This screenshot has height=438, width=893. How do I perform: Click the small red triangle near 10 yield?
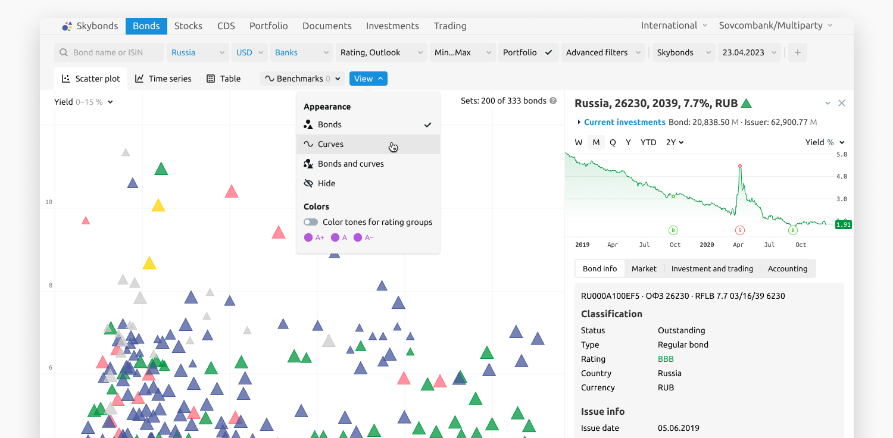pos(86,221)
